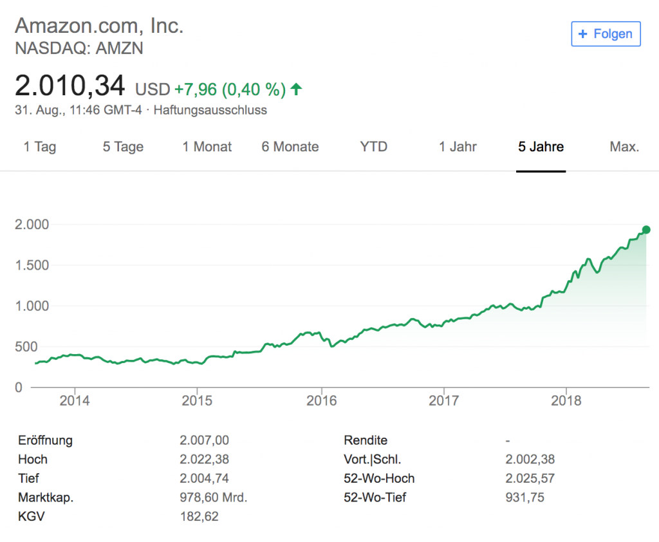
Task: Show the 1 Monat chart range
Action: coord(207,147)
